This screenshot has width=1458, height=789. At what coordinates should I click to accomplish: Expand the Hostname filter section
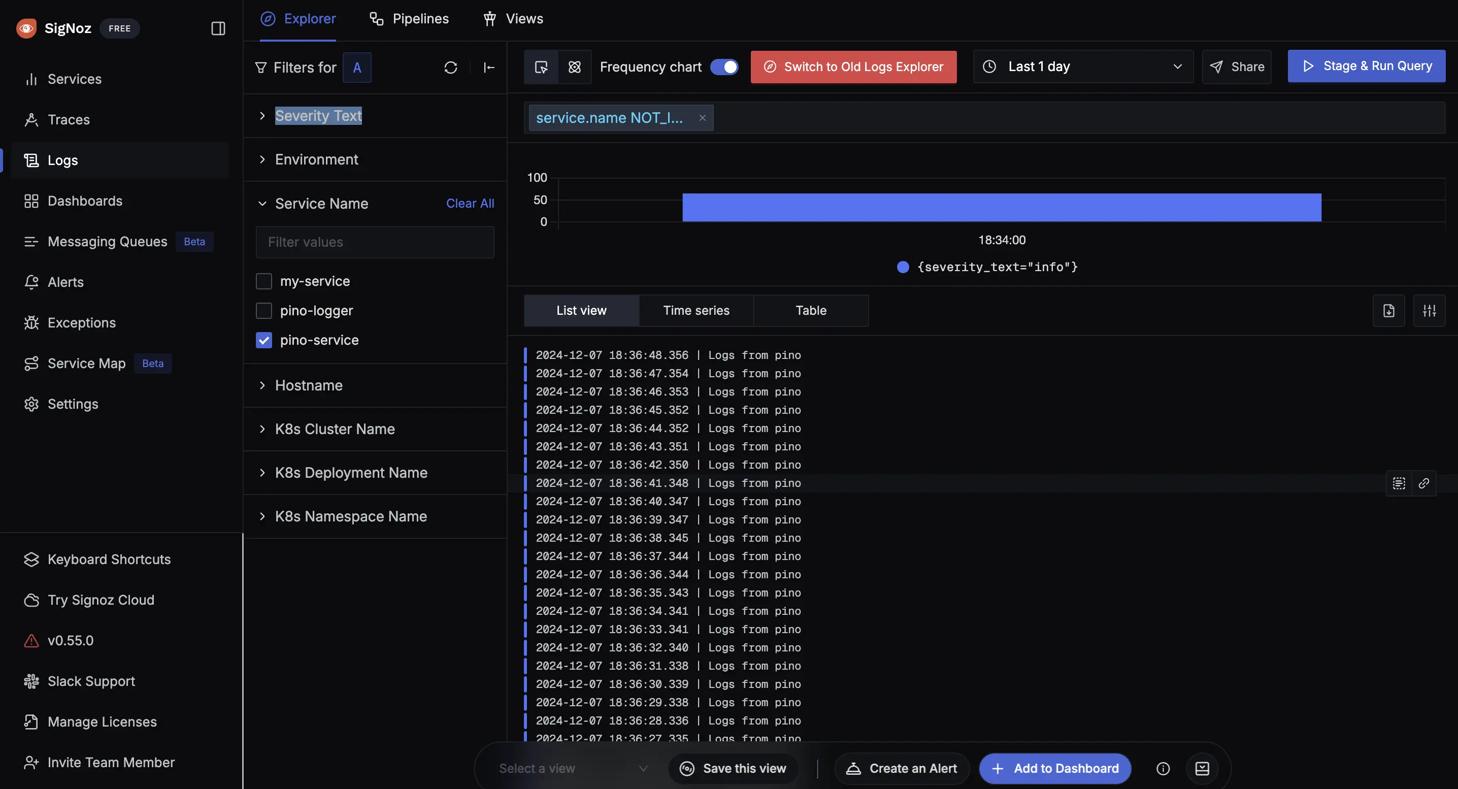(309, 385)
